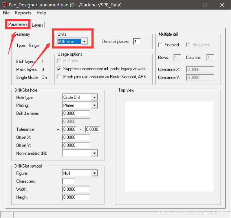Click the positive Tolerance field
This screenshot has width=231, height=218.
click(x=70, y=129)
